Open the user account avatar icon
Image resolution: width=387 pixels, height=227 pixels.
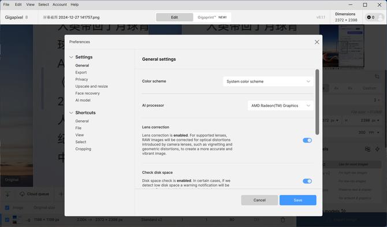(380, 17)
